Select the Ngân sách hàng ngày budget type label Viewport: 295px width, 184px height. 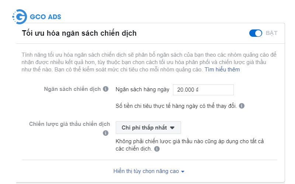(x=142, y=89)
